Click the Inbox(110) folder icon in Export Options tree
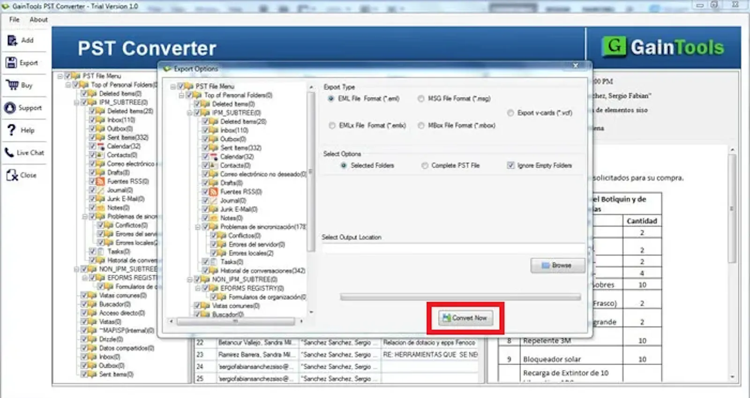 coord(214,130)
